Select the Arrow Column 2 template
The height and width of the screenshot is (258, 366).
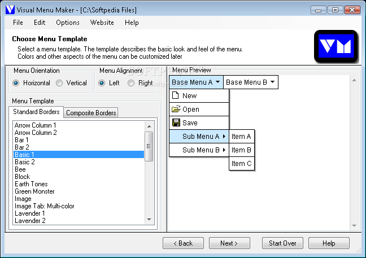click(79, 133)
